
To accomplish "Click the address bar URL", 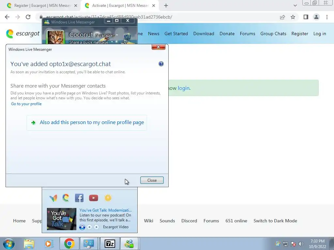I will 109,17.
